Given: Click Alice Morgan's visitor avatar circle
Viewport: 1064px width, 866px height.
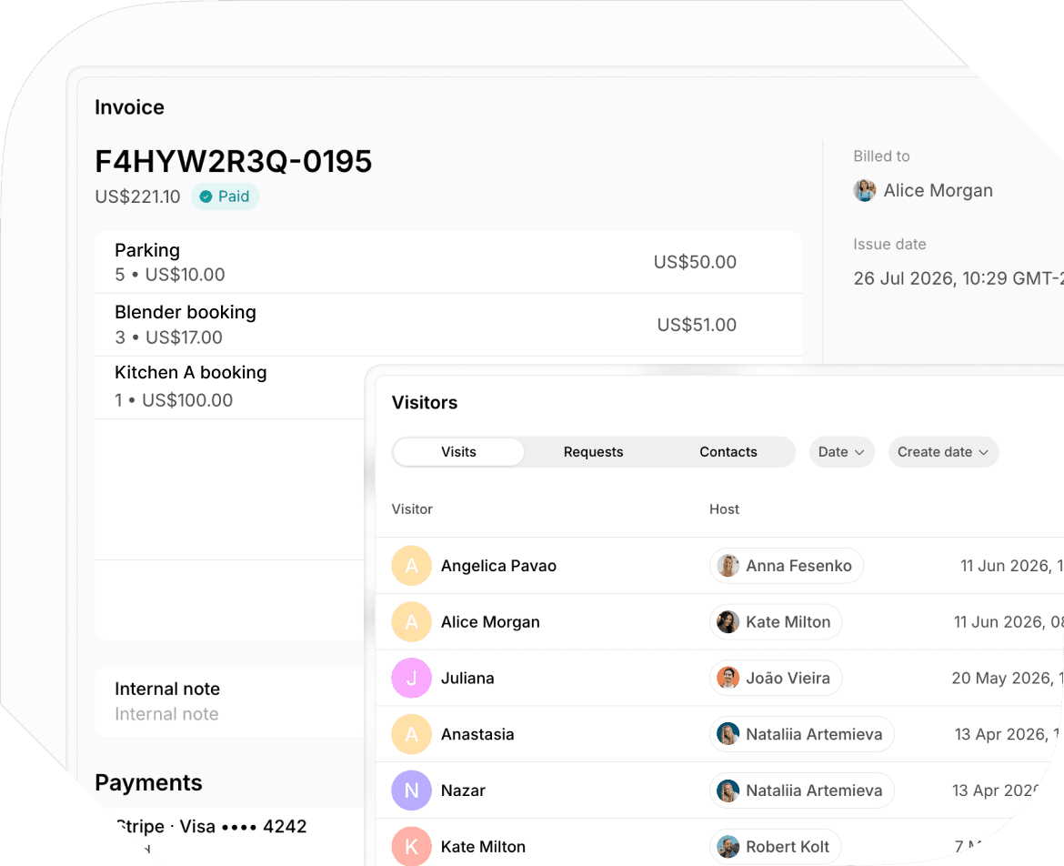Looking at the screenshot, I should click(411, 622).
